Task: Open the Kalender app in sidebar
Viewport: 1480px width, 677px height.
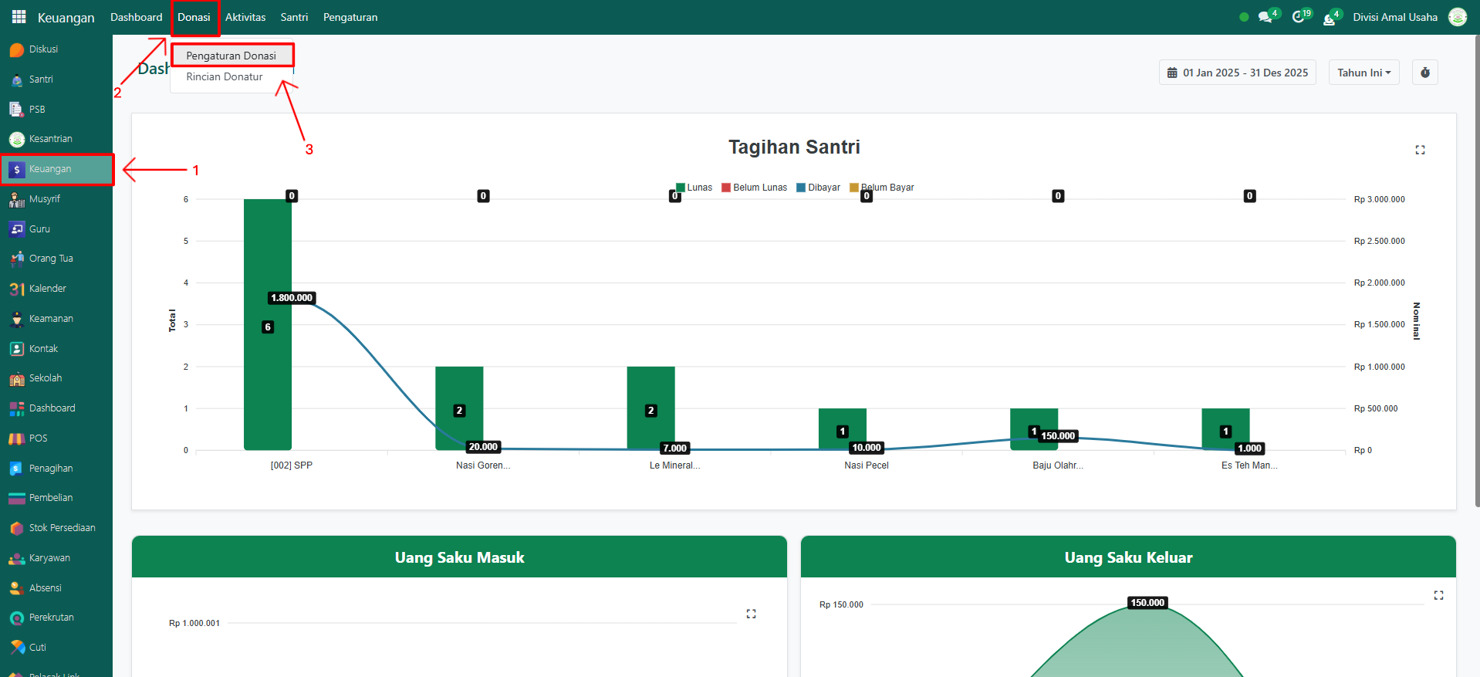Action: [47, 289]
